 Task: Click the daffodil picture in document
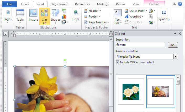[x=62, y=89]
